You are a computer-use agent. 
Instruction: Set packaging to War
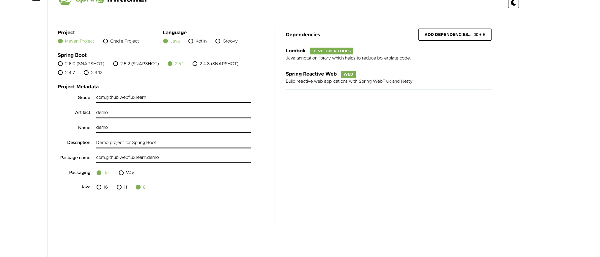(127, 173)
